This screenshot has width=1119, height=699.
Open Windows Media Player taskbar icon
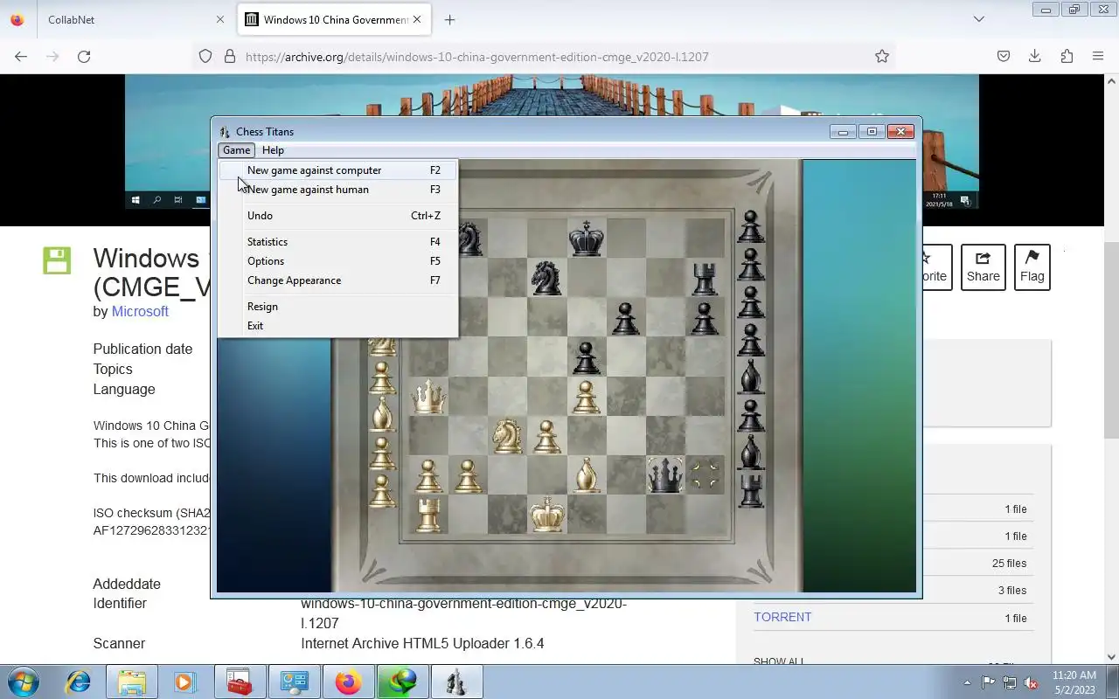[184, 682]
